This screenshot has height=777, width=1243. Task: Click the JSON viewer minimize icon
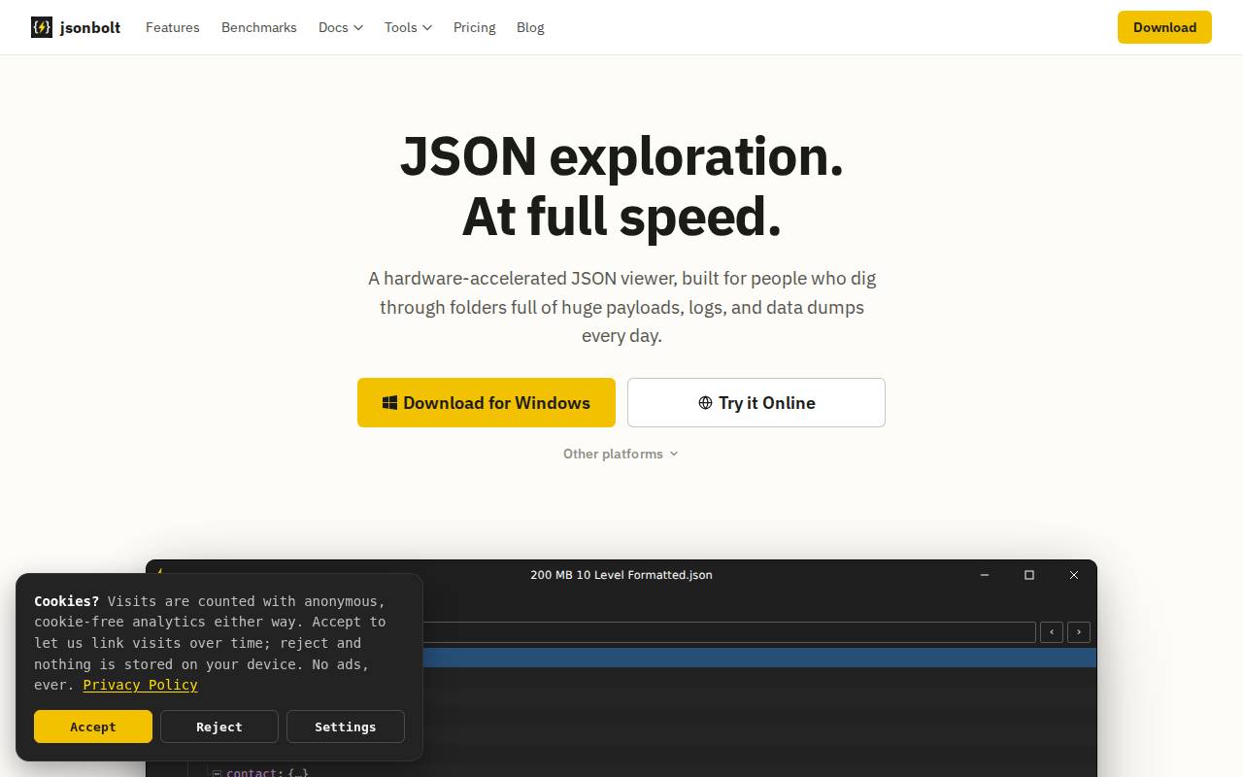(985, 575)
